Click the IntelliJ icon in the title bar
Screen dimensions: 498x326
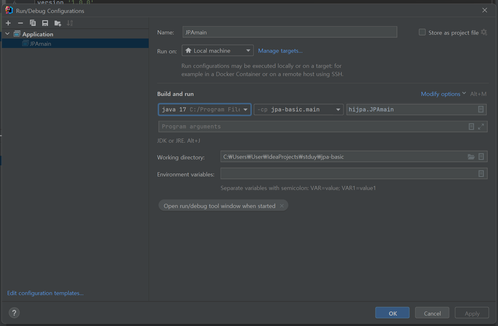[x=9, y=10]
